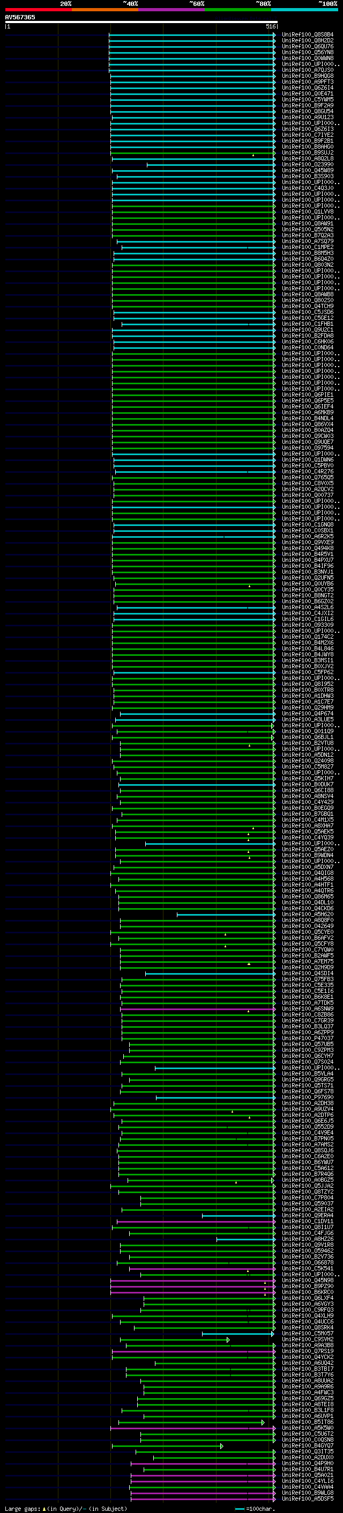This screenshot has width=343, height=1513.
Task: Select the UniRef100_A8NSV4 entry
Action: pyautogui.click(x=308, y=796)
